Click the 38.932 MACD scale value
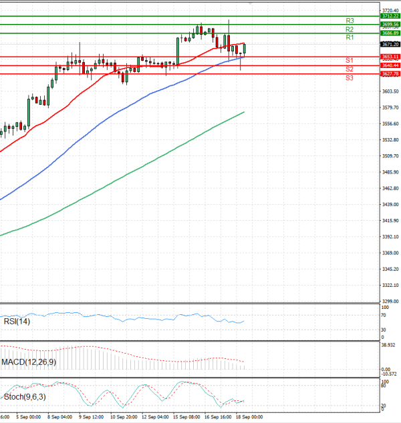This screenshot has width=401, height=423. click(x=388, y=345)
